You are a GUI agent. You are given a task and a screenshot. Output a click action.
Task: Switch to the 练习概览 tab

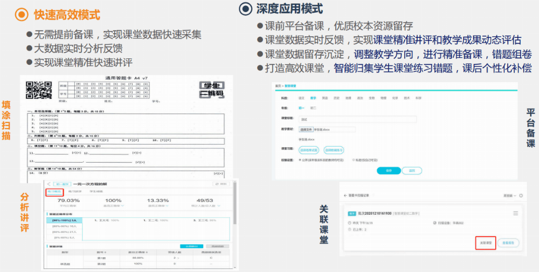pos(54,193)
